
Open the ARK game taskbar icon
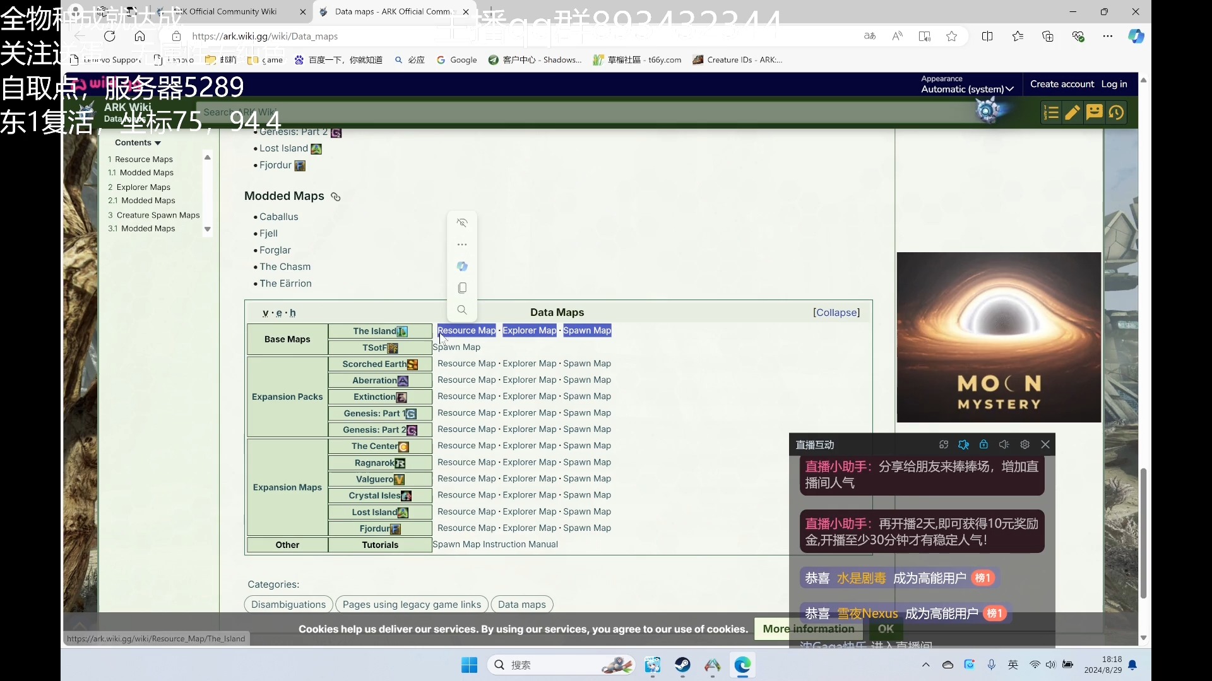coord(713,665)
